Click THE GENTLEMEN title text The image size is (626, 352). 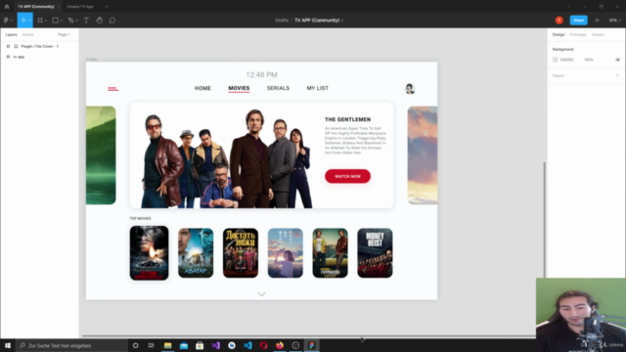pos(347,119)
